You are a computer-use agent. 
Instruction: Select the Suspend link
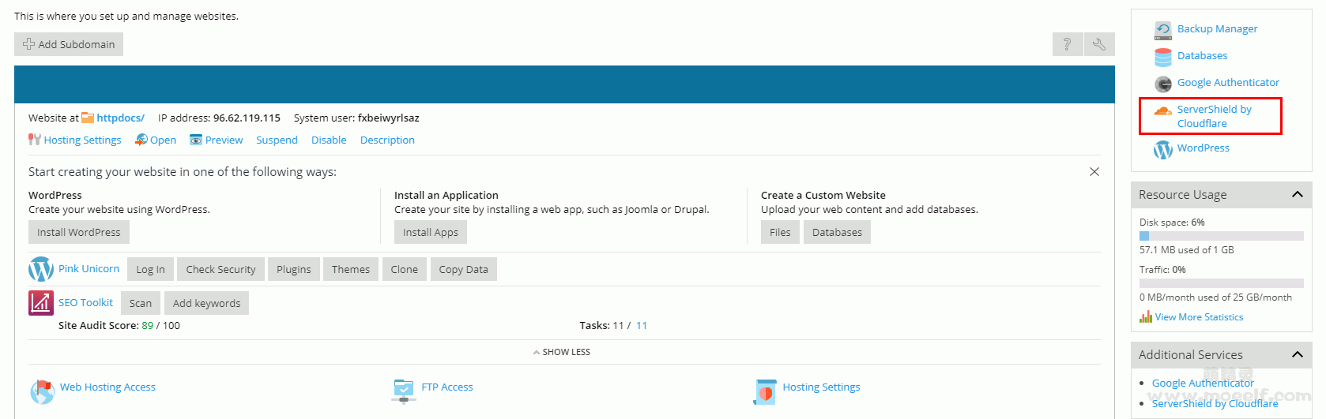(x=277, y=140)
